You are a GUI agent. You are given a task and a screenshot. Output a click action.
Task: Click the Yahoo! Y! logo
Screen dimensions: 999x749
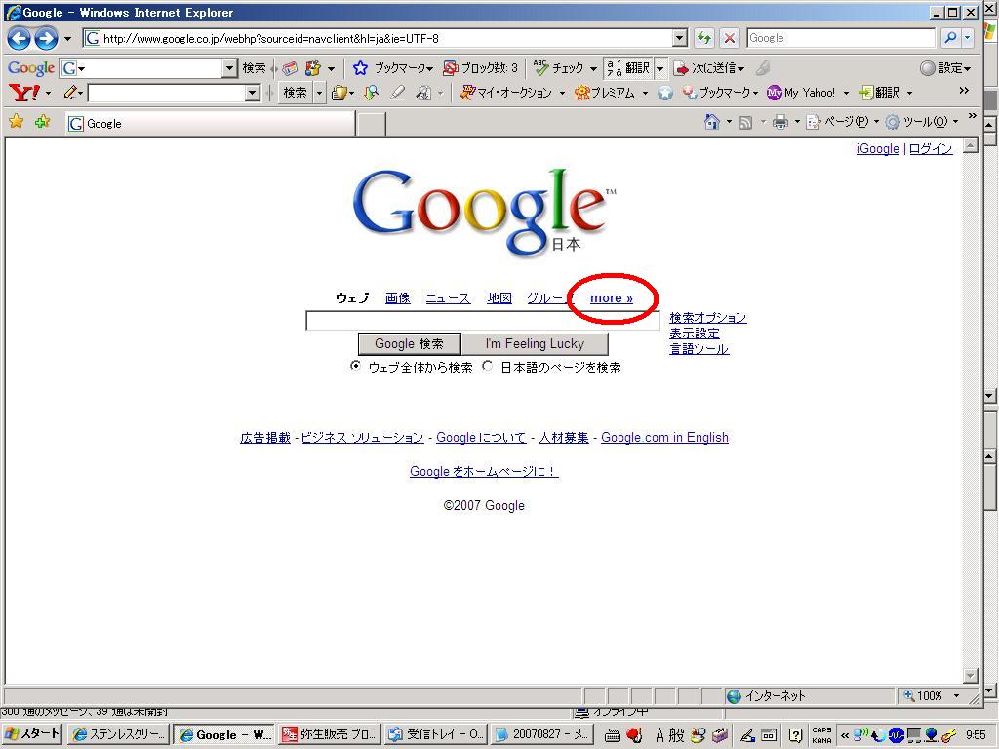tap(24, 93)
